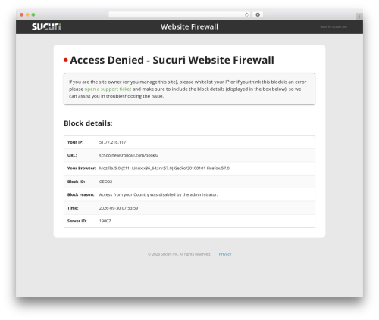Click the 'Server ID:' label
The width and height of the screenshot is (379, 320).
pyautogui.click(x=77, y=221)
